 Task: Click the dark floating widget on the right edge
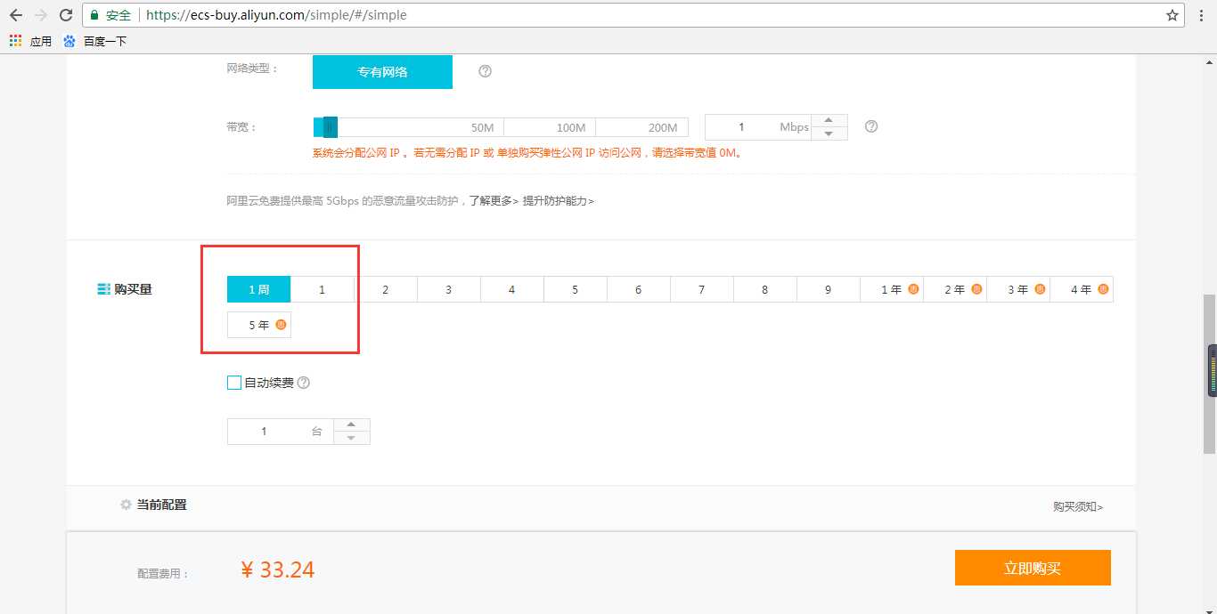pyautogui.click(x=1213, y=369)
